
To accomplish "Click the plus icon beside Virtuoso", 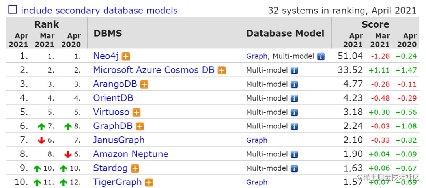I will pyautogui.click(x=136, y=112).
